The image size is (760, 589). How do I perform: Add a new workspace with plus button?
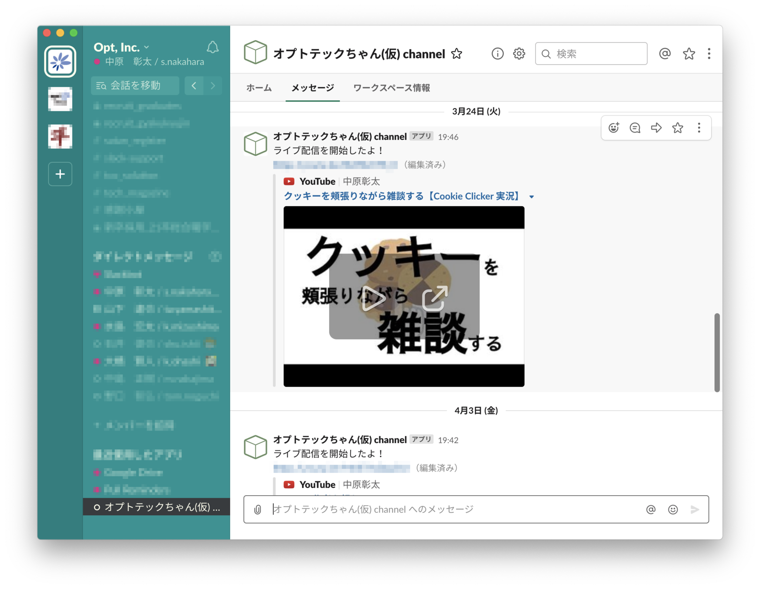click(60, 174)
